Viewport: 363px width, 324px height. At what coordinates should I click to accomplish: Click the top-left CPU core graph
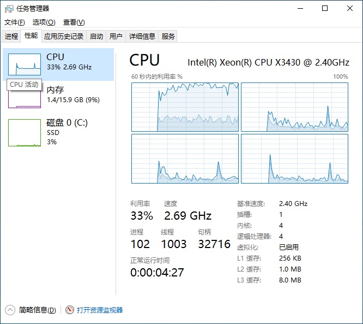(x=185, y=107)
